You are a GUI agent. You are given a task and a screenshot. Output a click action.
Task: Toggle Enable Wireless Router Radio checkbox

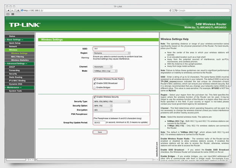point(95,79)
